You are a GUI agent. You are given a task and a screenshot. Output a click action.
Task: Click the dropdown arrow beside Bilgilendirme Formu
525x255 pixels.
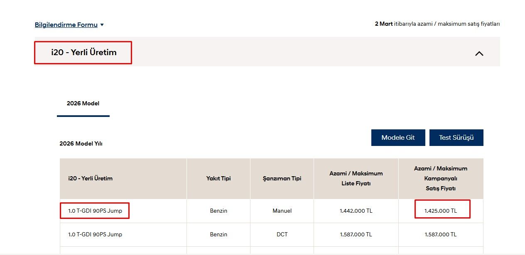click(102, 25)
